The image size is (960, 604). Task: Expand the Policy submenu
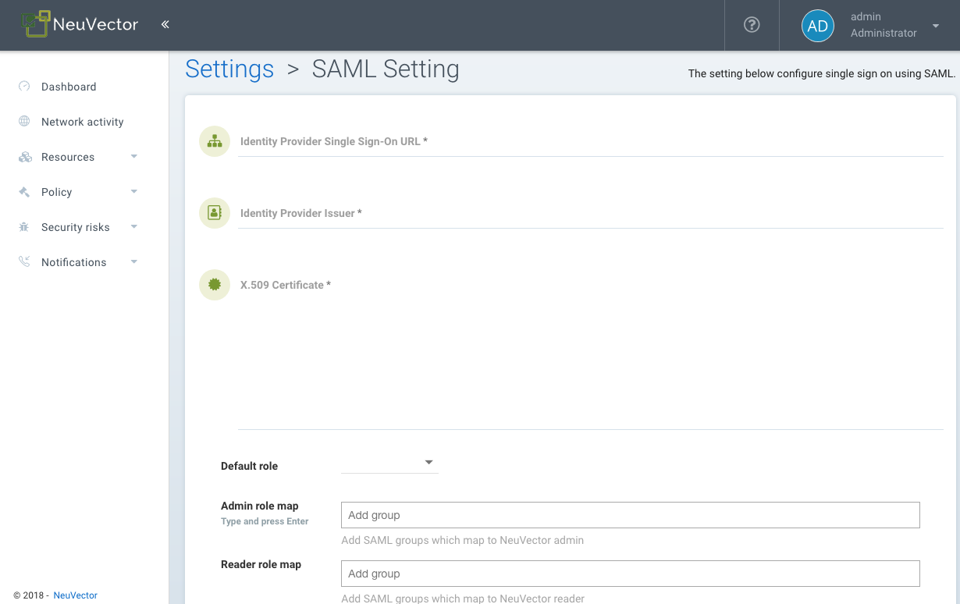[x=133, y=192]
